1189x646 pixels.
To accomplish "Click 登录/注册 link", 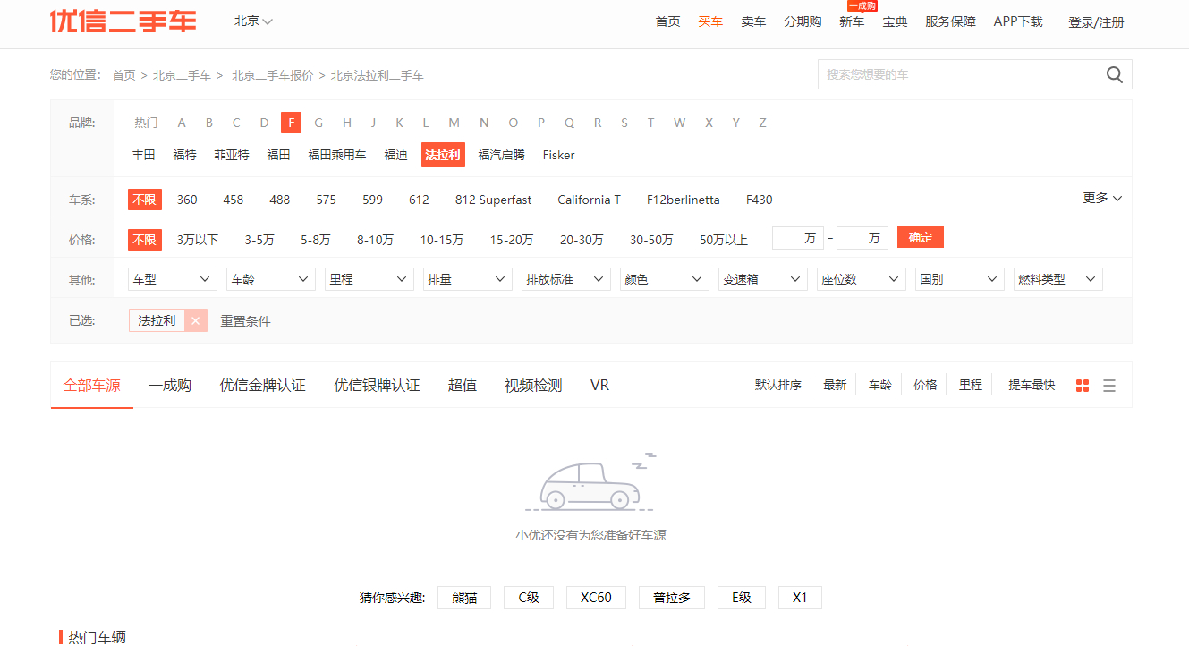I will (x=1096, y=22).
